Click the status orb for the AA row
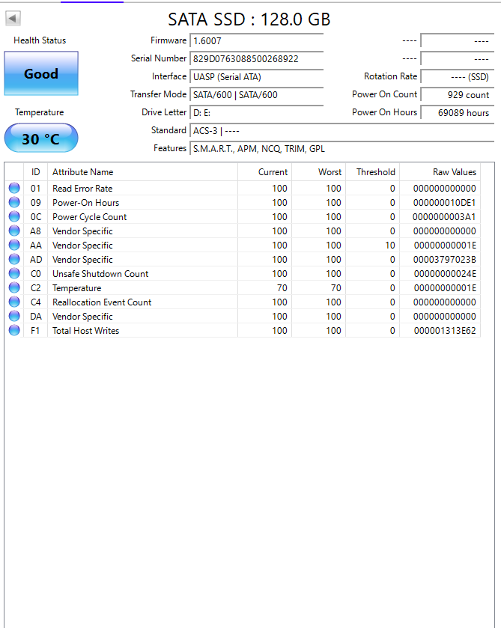The width and height of the screenshot is (501, 628). pos(14,245)
